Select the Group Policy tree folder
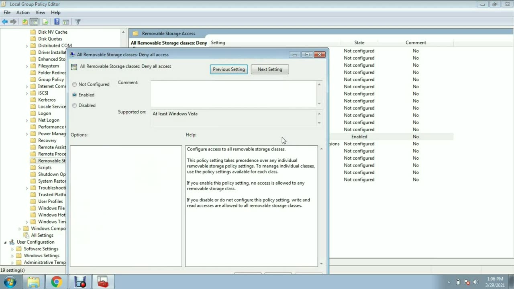The width and height of the screenshot is (514, 289). coord(51,79)
